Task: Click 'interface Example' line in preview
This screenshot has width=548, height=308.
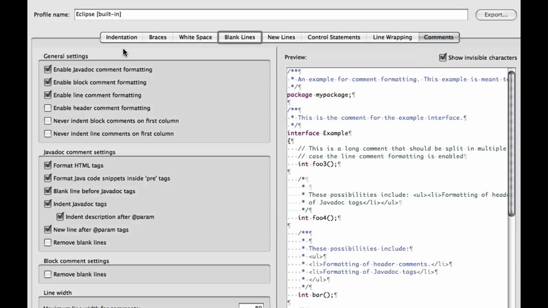Action: coord(319,133)
